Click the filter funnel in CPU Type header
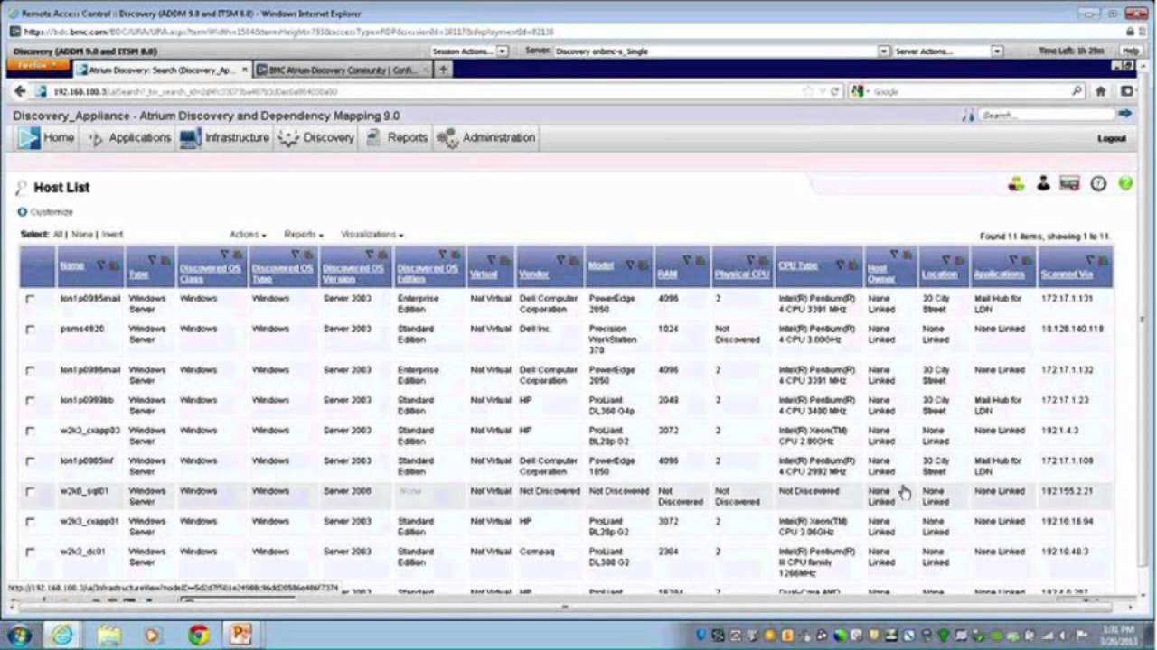This screenshot has width=1157, height=650. tap(840, 265)
